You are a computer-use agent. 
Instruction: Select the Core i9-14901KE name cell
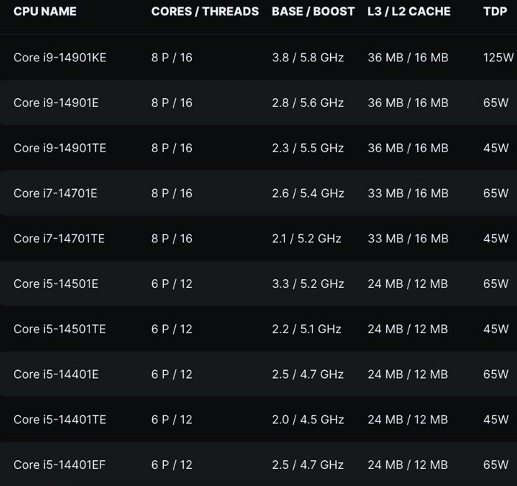coord(60,58)
